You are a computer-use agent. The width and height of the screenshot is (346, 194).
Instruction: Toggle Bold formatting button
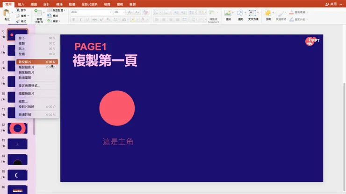click(73, 20)
